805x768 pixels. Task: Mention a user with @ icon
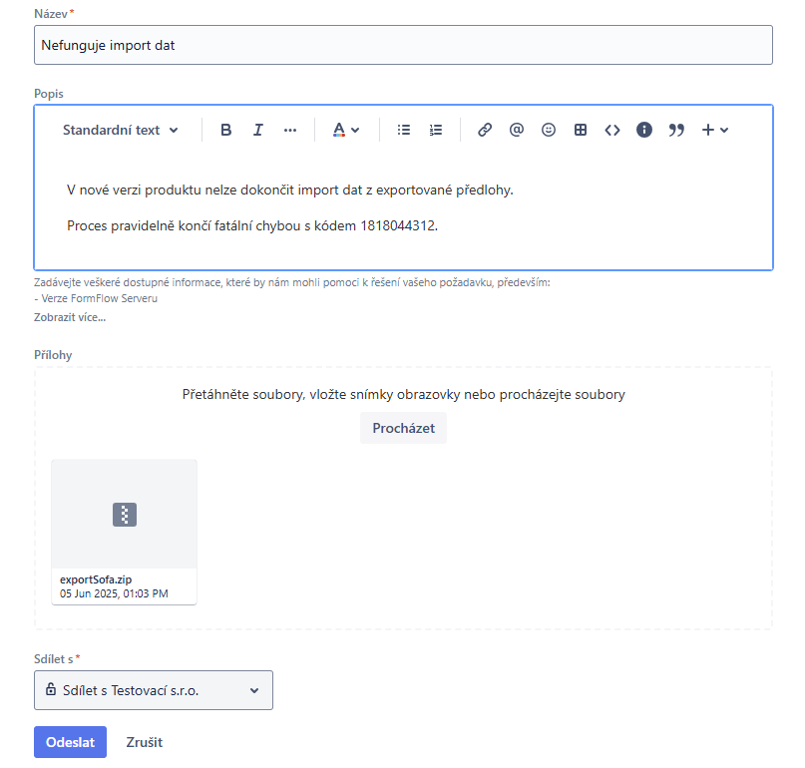coord(517,130)
